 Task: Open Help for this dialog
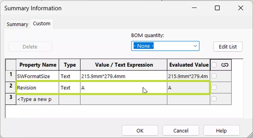pos(222,131)
